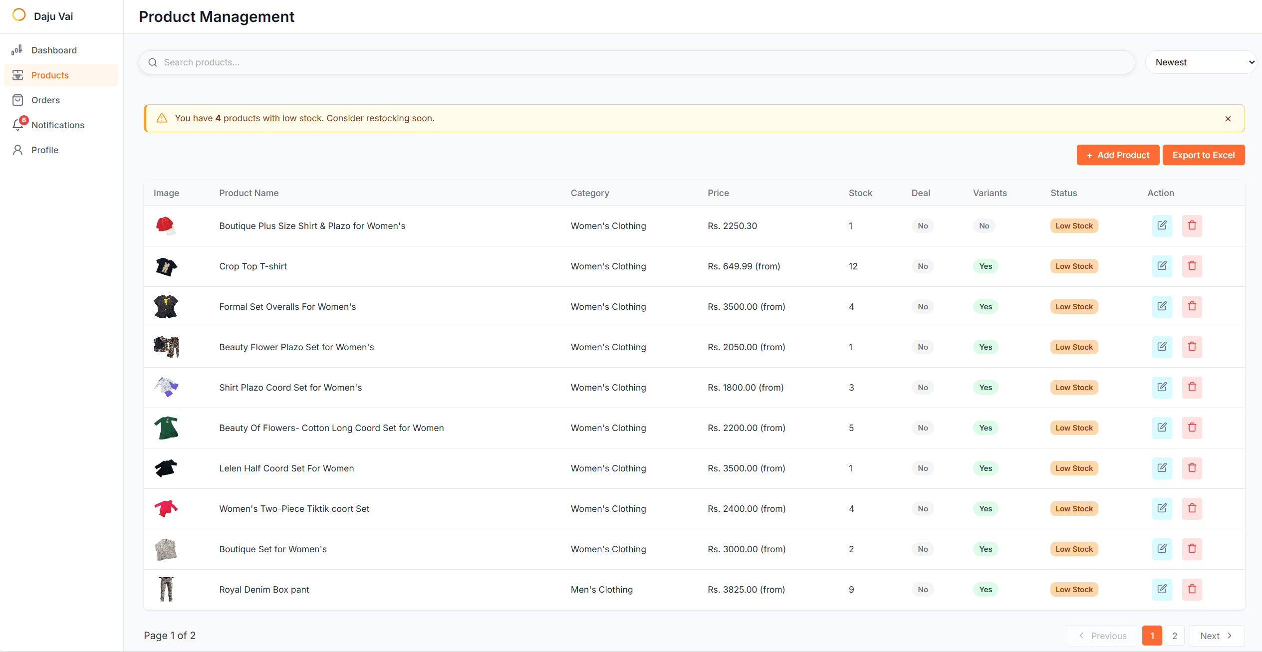
Task: Edit Beauty Of Flowers Cotton Long Coord Set
Action: tap(1162, 428)
